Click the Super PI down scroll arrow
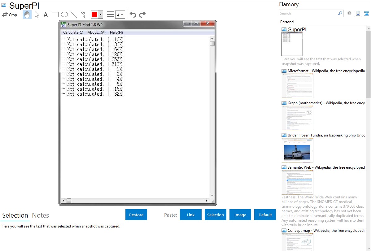 [212, 195]
